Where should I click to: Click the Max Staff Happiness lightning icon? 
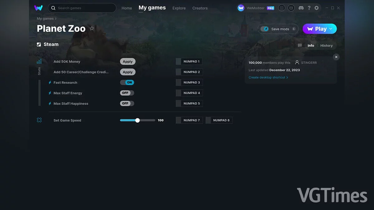point(50,104)
